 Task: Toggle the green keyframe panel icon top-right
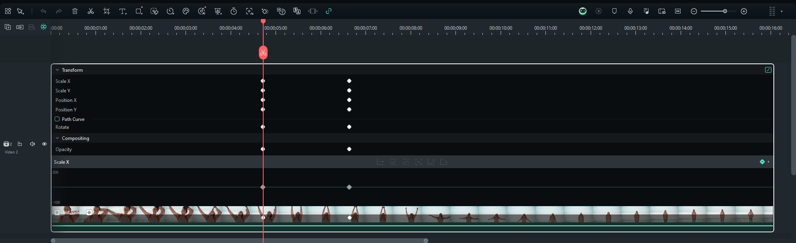[768, 70]
